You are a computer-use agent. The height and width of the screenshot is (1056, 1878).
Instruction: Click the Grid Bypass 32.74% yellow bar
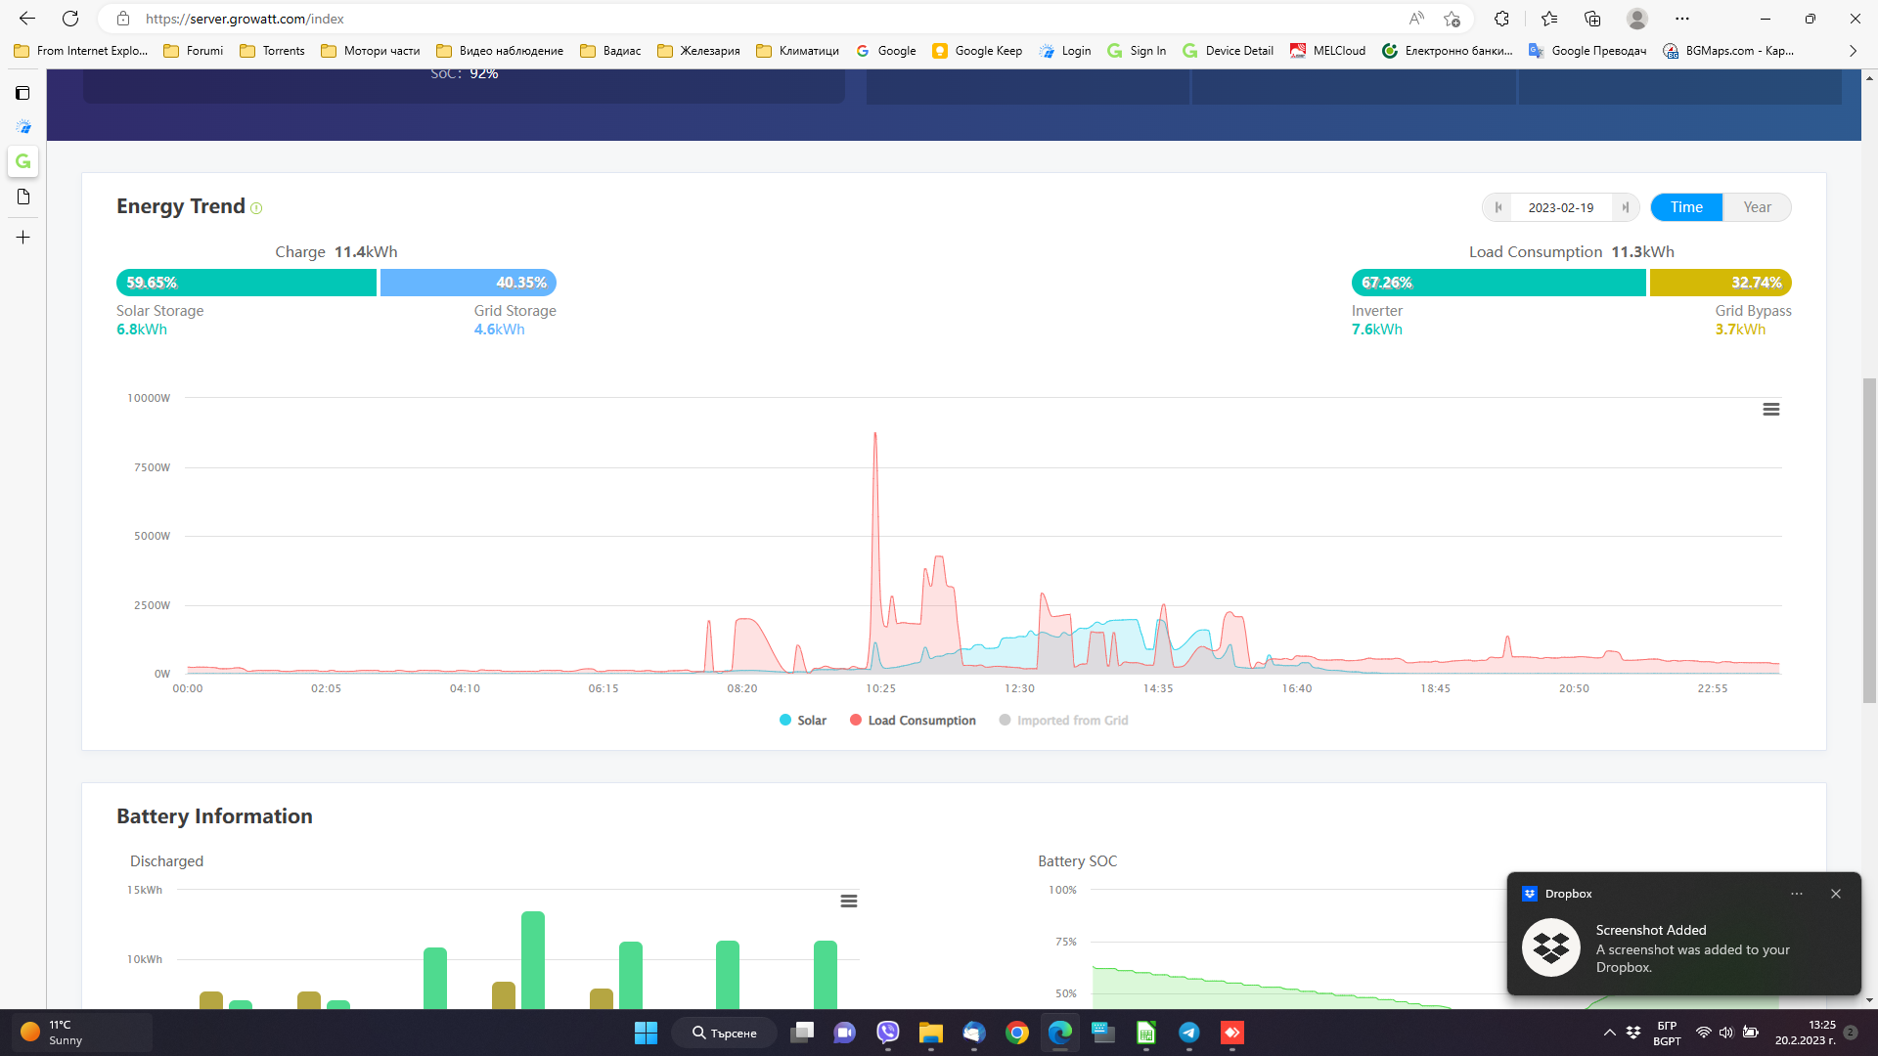pyautogui.click(x=1720, y=283)
